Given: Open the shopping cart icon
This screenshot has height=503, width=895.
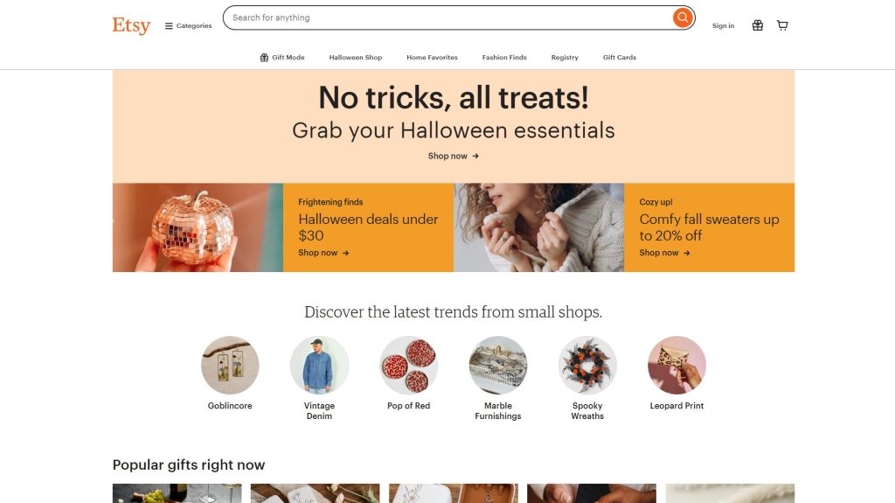Looking at the screenshot, I should click(782, 25).
